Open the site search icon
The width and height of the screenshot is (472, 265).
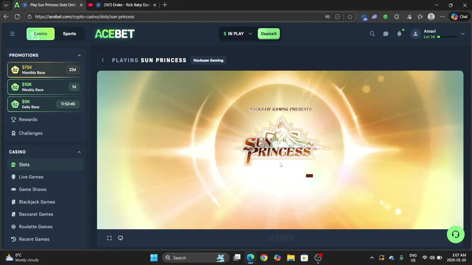[x=372, y=33]
